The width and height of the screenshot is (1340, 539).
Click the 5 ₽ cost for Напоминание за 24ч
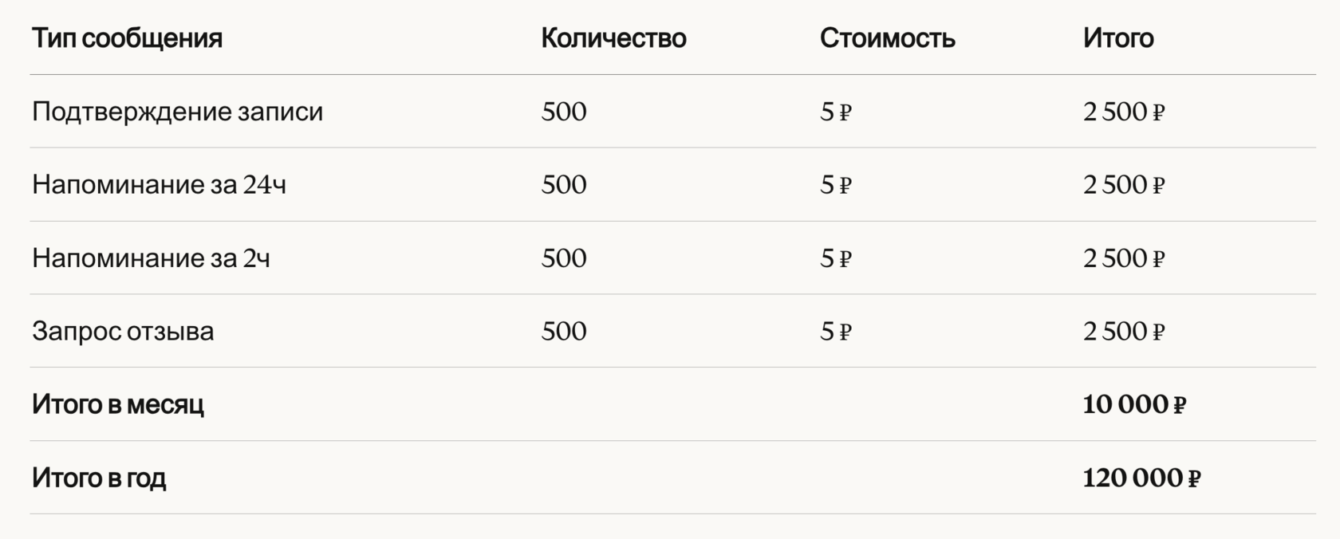[836, 185]
